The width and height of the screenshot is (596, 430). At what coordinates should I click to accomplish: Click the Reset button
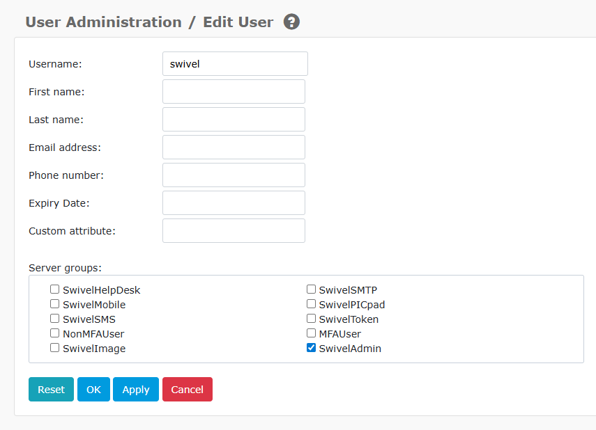[x=50, y=389]
